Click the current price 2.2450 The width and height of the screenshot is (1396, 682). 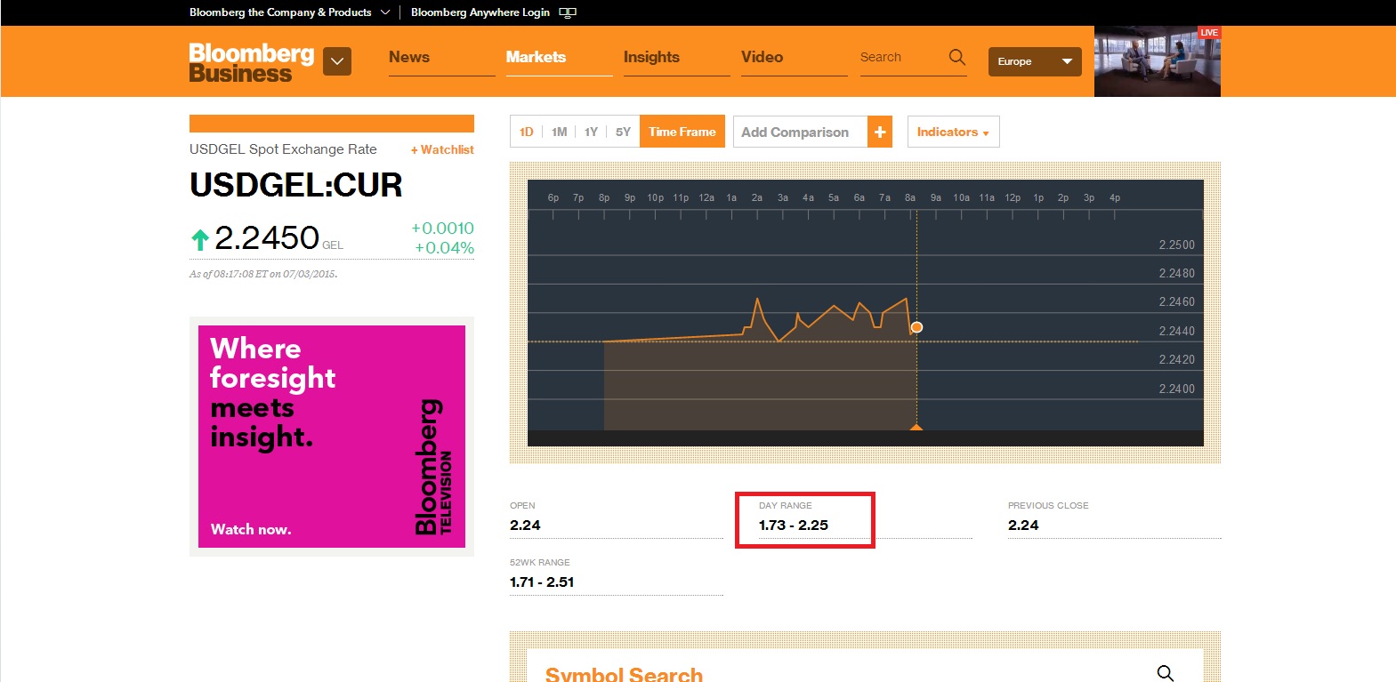tap(267, 237)
